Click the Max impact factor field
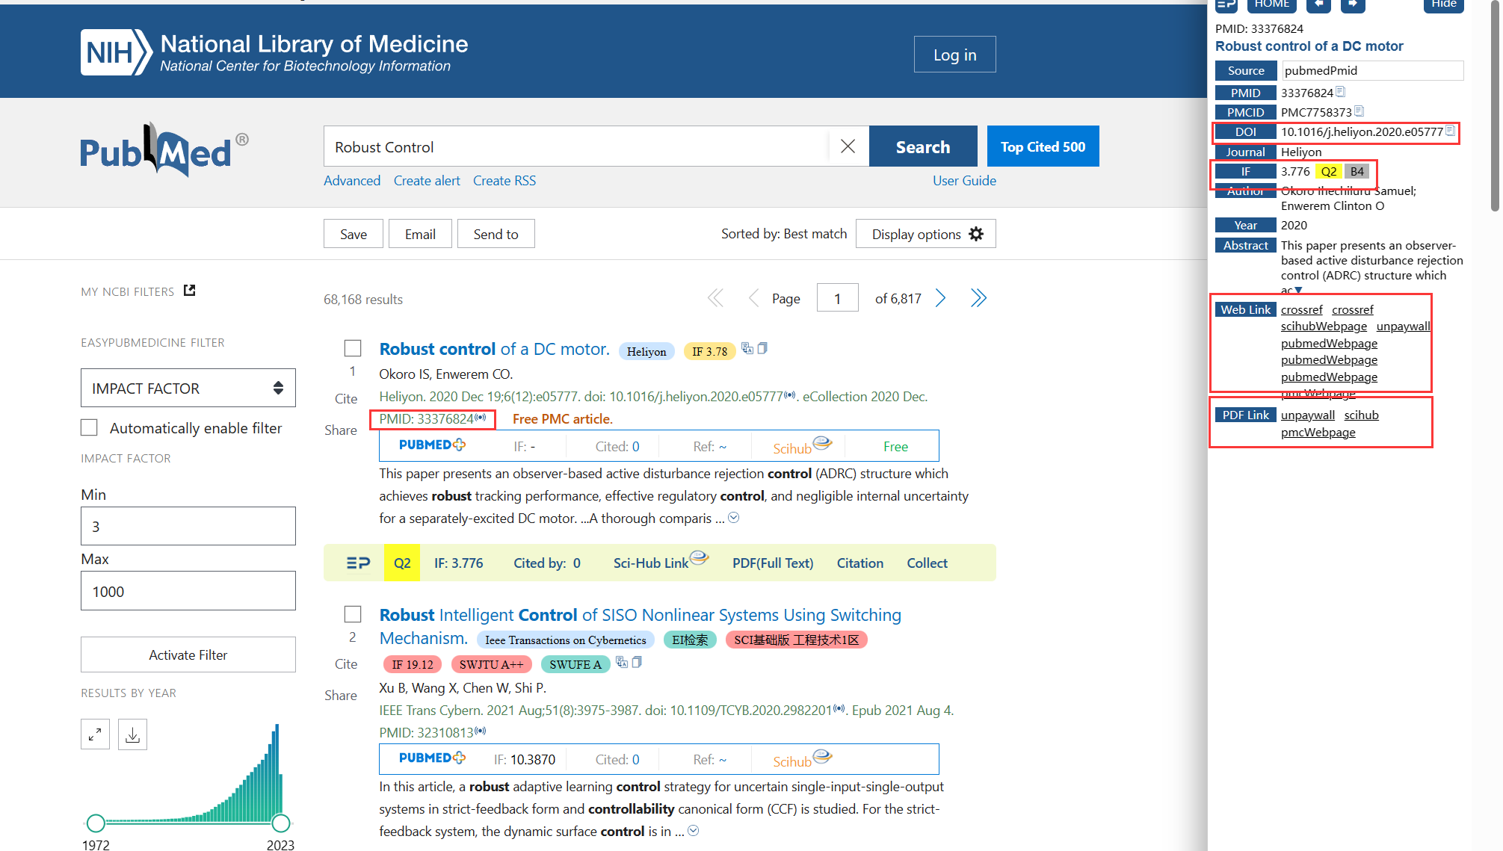The image size is (1503, 851). click(188, 591)
